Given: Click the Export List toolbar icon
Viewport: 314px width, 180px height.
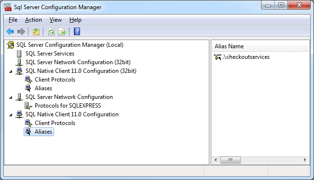Looking at the screenshot, I should point(62,31).
